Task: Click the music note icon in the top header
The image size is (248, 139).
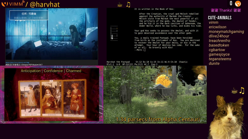Action: click(128, 4)
